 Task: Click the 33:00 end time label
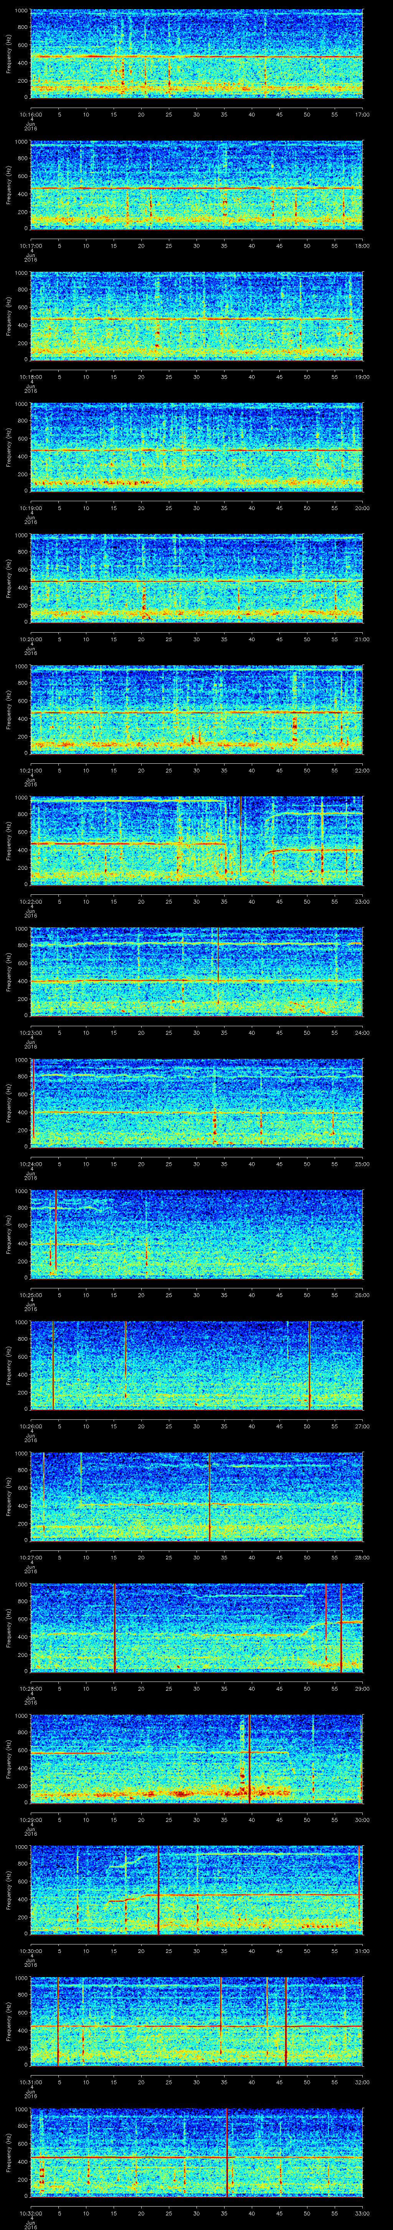coord(362,2213)
